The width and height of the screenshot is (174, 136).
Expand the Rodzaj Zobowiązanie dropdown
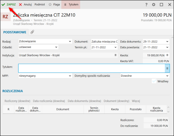70,41
